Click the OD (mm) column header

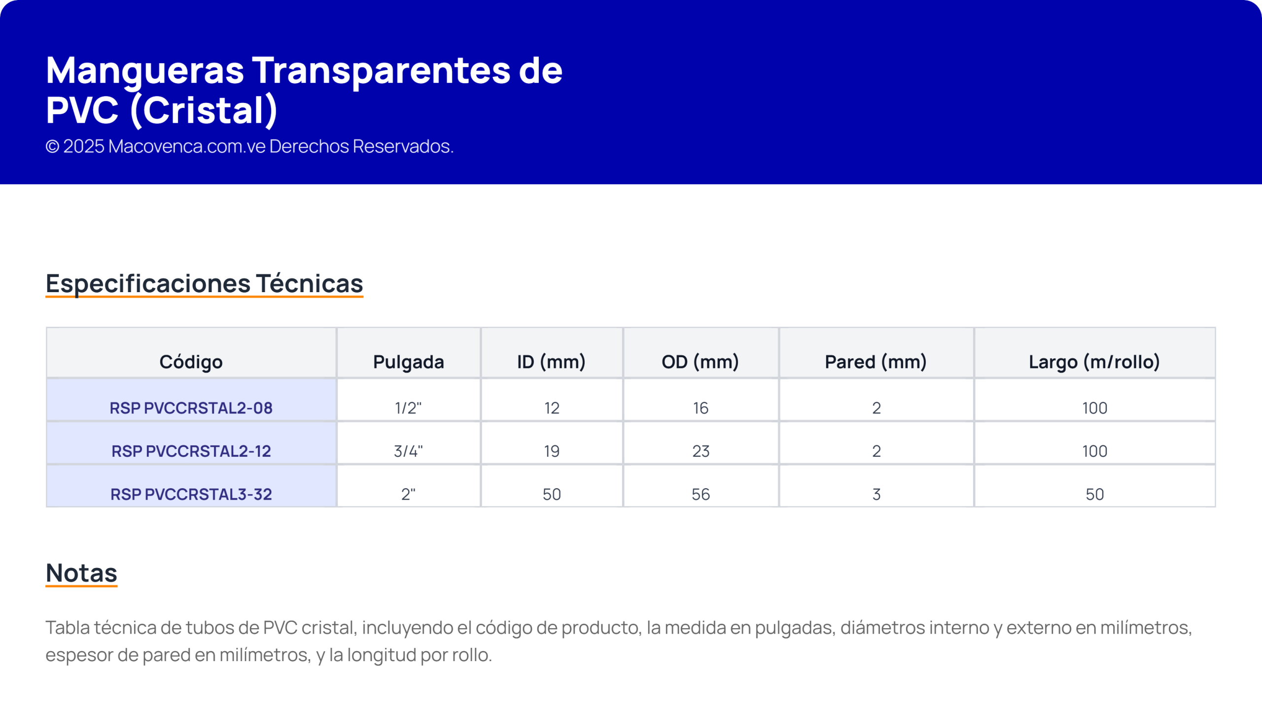(x=700, y=362)
